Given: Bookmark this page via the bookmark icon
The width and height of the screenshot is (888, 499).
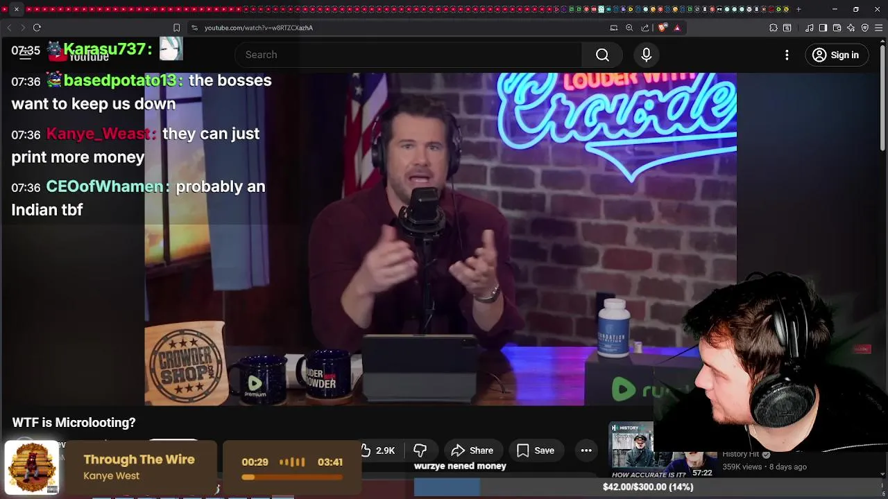Looking at the screenshot, I should tap(176, 28).
